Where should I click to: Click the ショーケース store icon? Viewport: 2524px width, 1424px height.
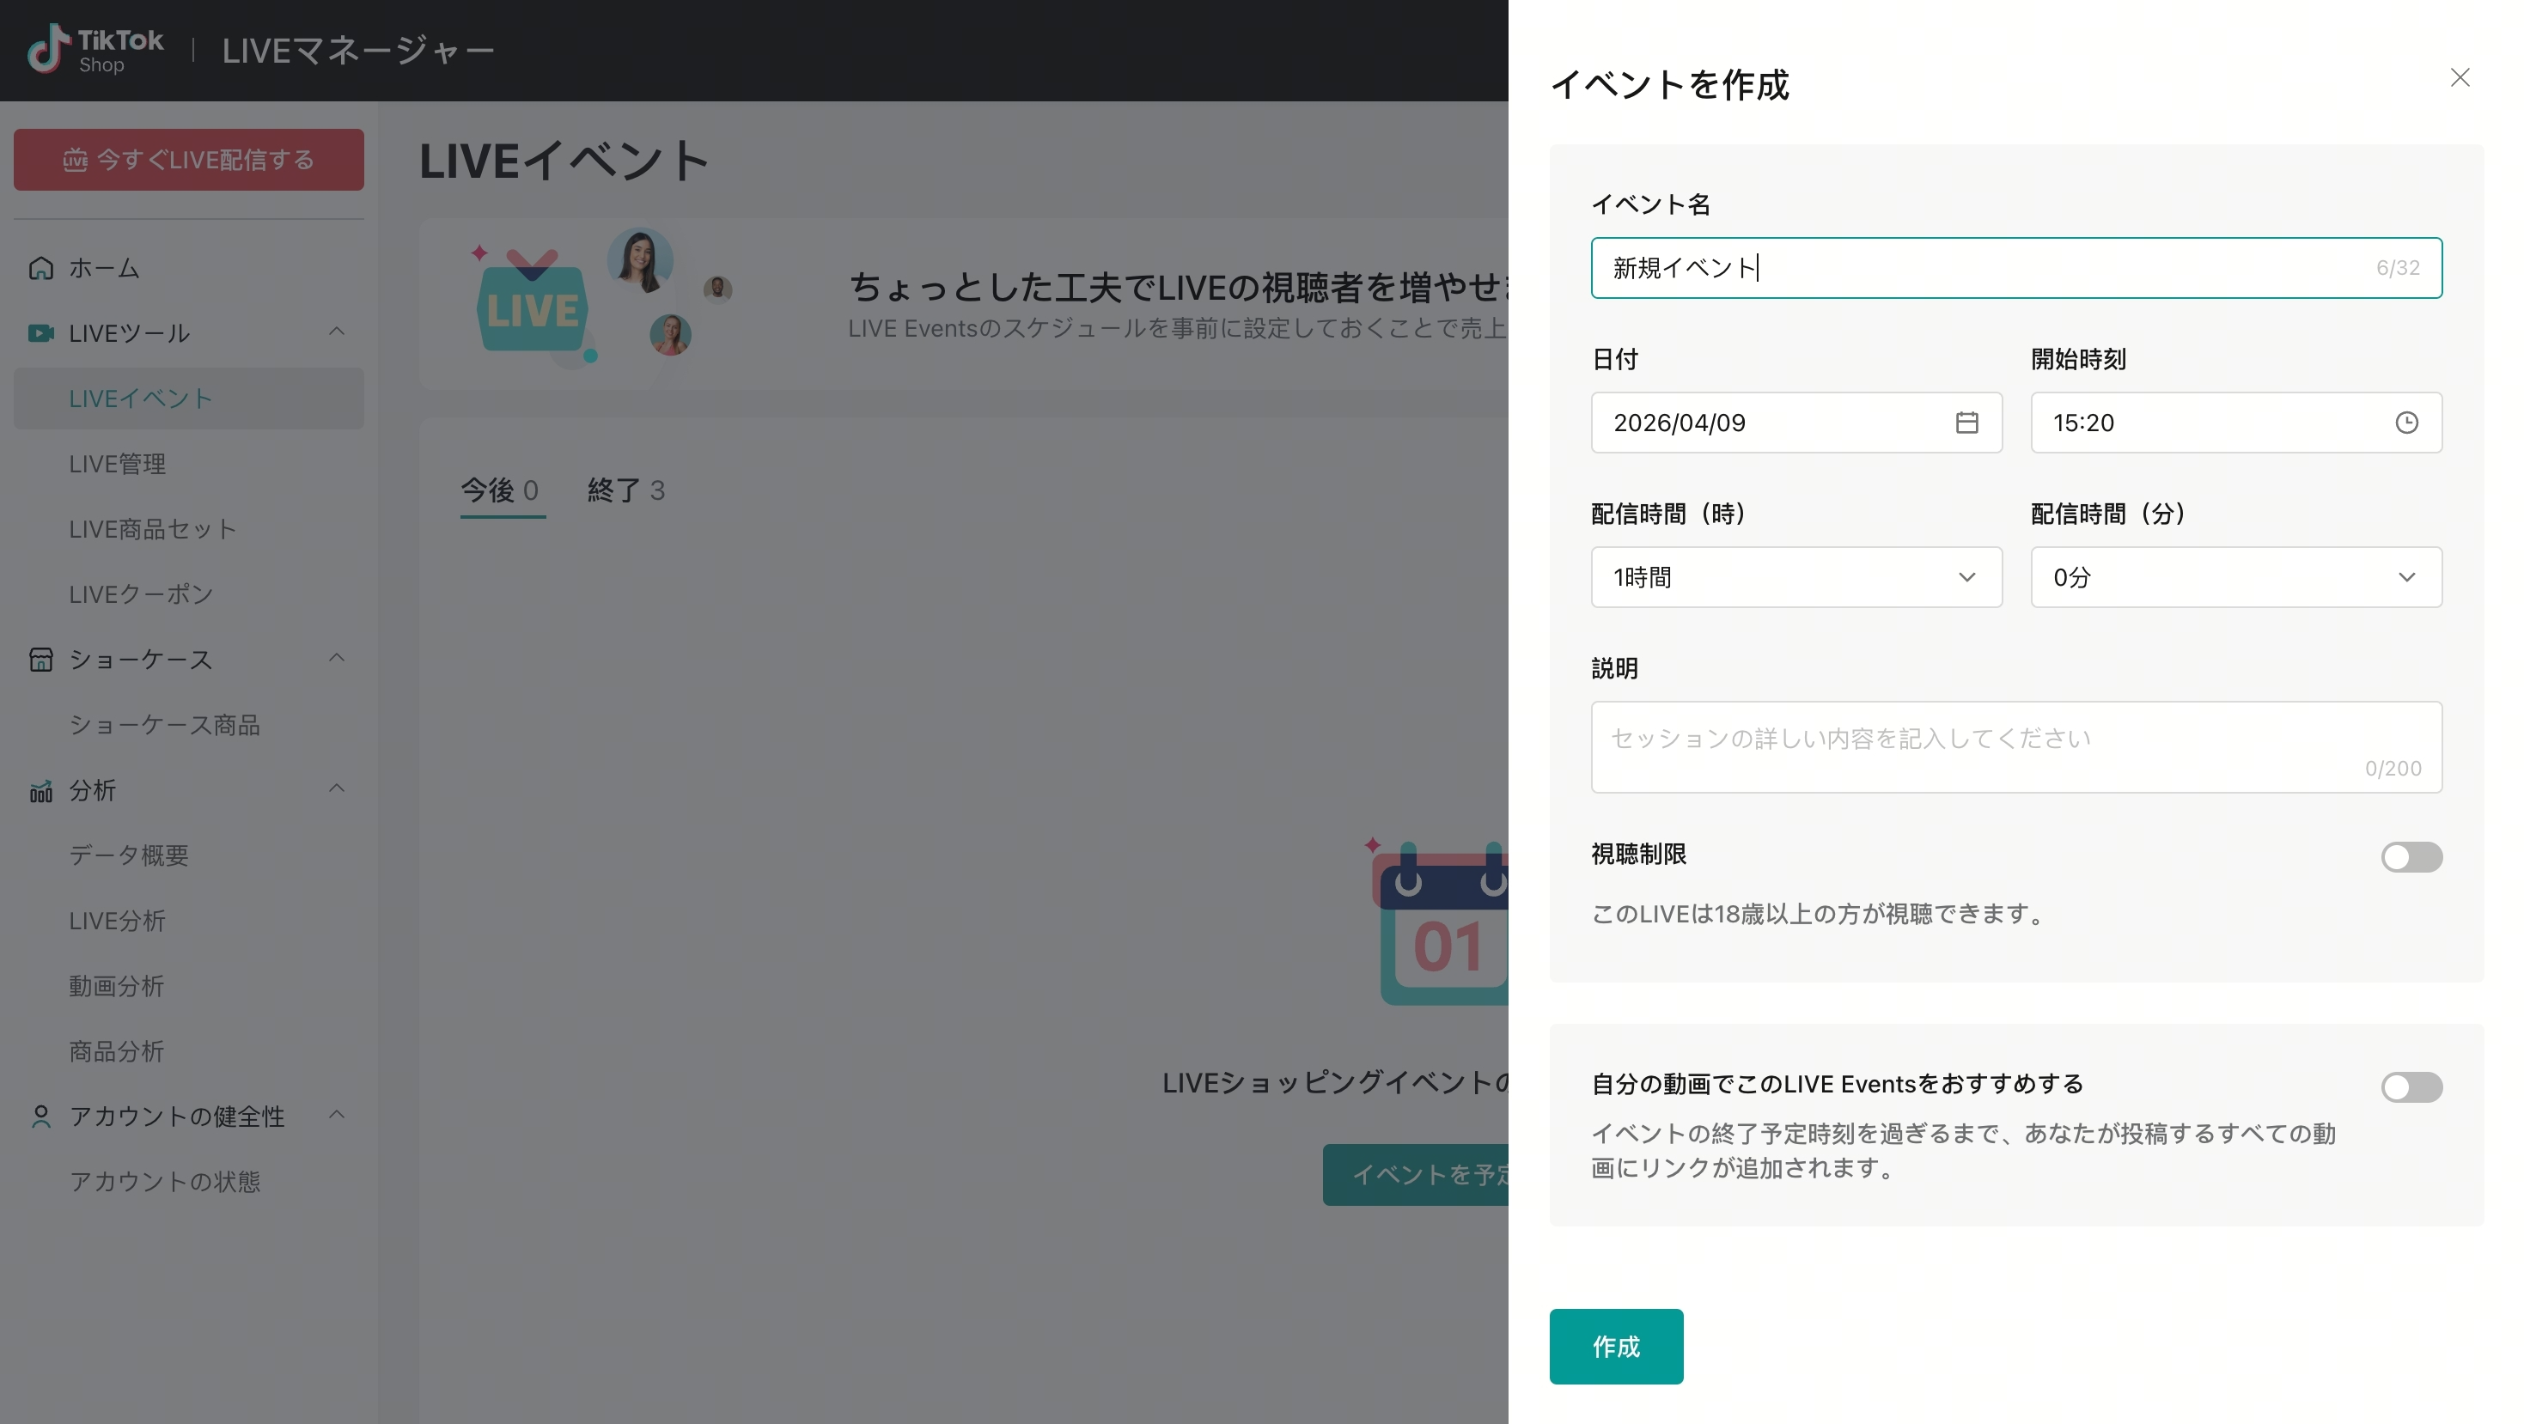41,659
